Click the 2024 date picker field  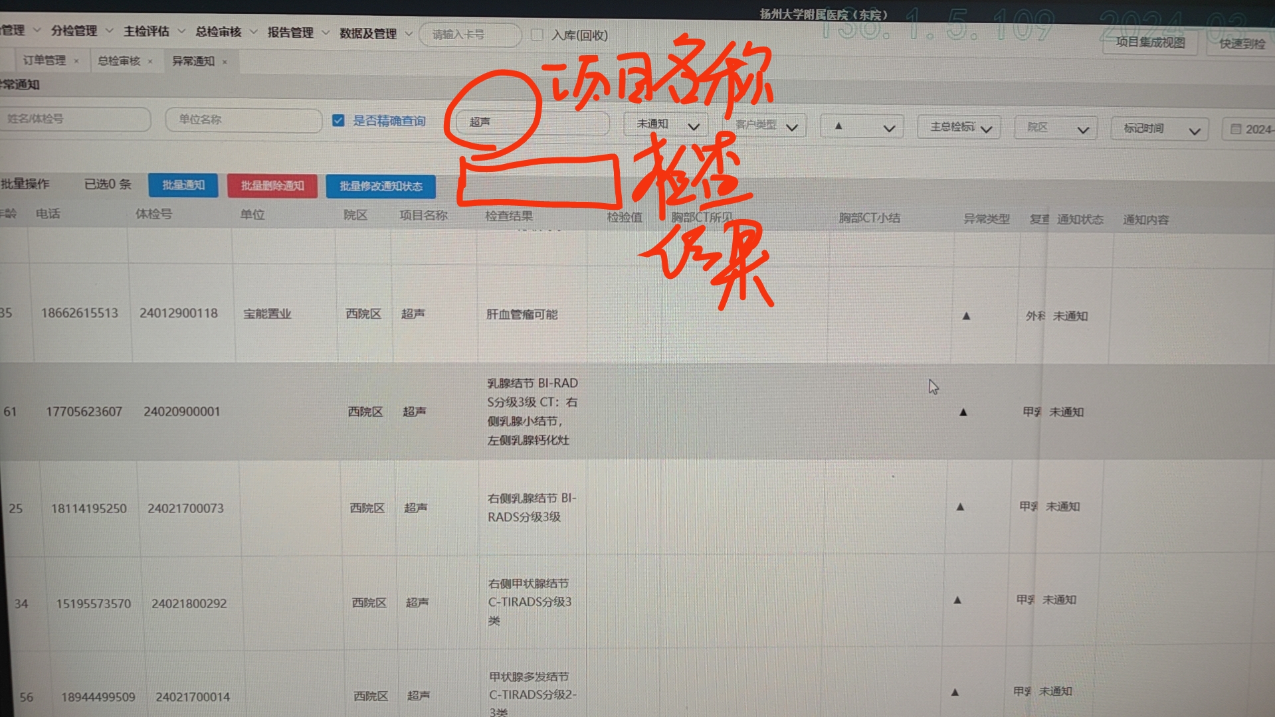pyautogui.click(x=1248, y=129)
